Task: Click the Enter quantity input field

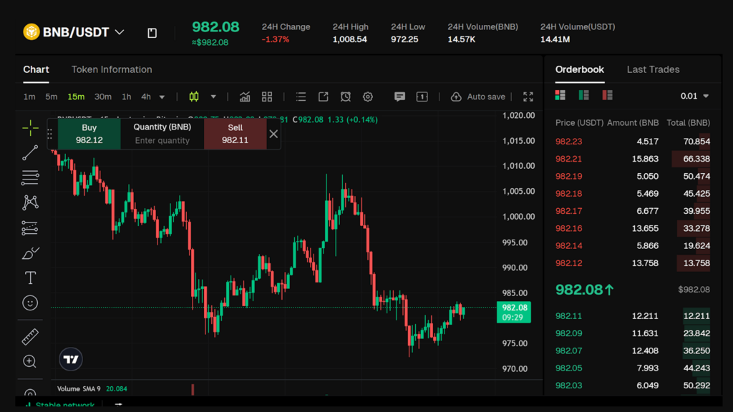Action: tap(162, 140)
